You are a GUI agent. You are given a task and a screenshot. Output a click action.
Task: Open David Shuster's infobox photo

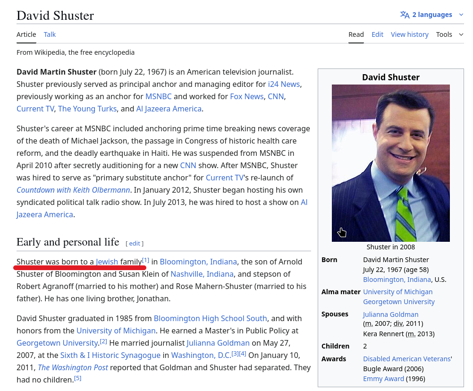[391, 163]
